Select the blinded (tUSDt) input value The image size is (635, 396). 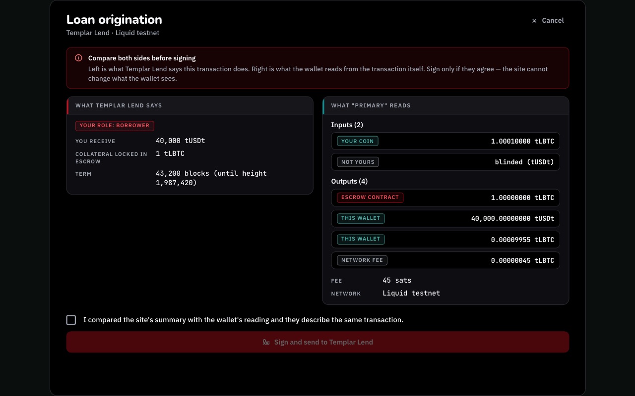(x=524, y=162)
